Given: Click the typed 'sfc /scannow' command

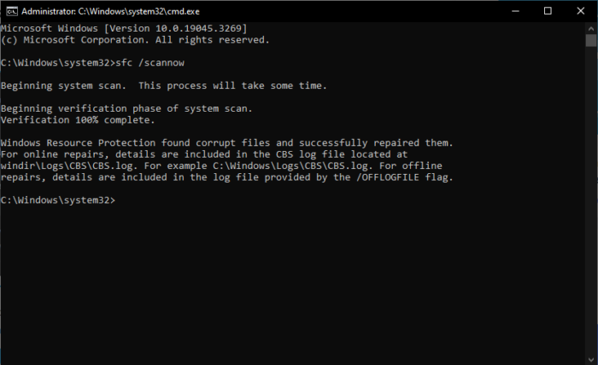Looking at the screenshot, I should (150, 63).
